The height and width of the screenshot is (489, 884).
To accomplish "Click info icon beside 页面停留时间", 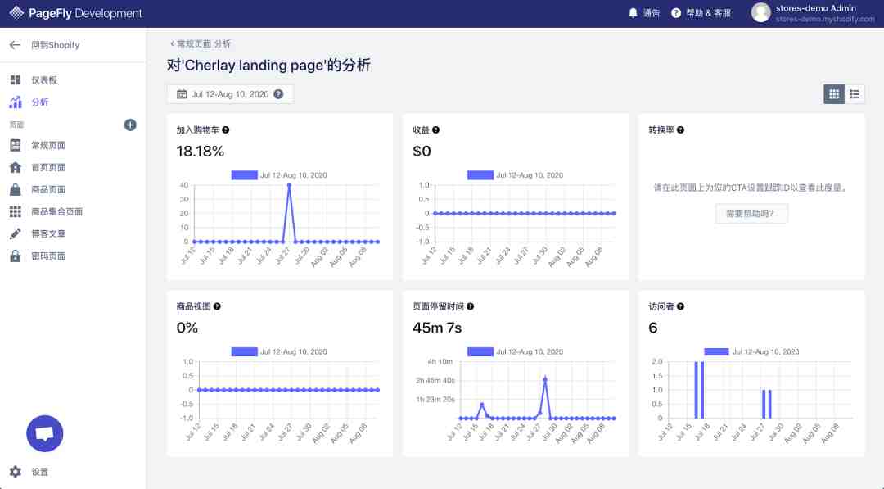I will coord(470,306).
